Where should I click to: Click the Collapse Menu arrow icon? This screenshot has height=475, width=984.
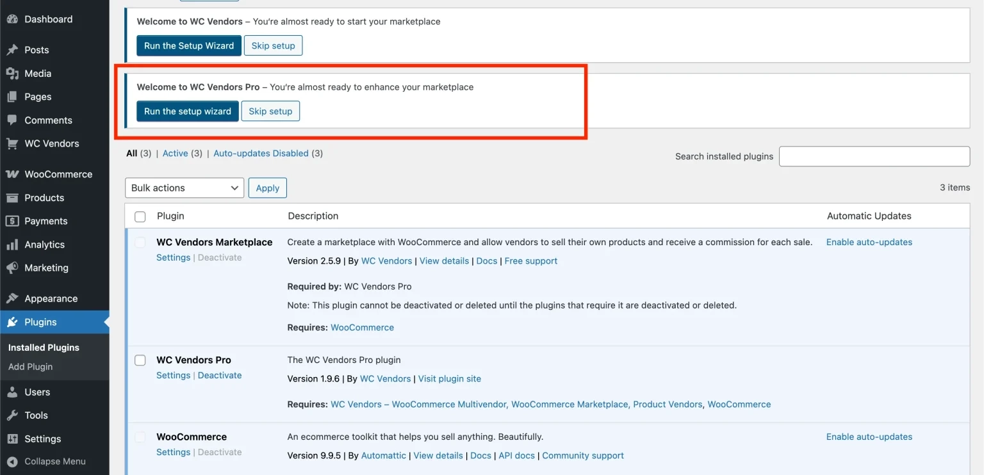click(12, 462)
